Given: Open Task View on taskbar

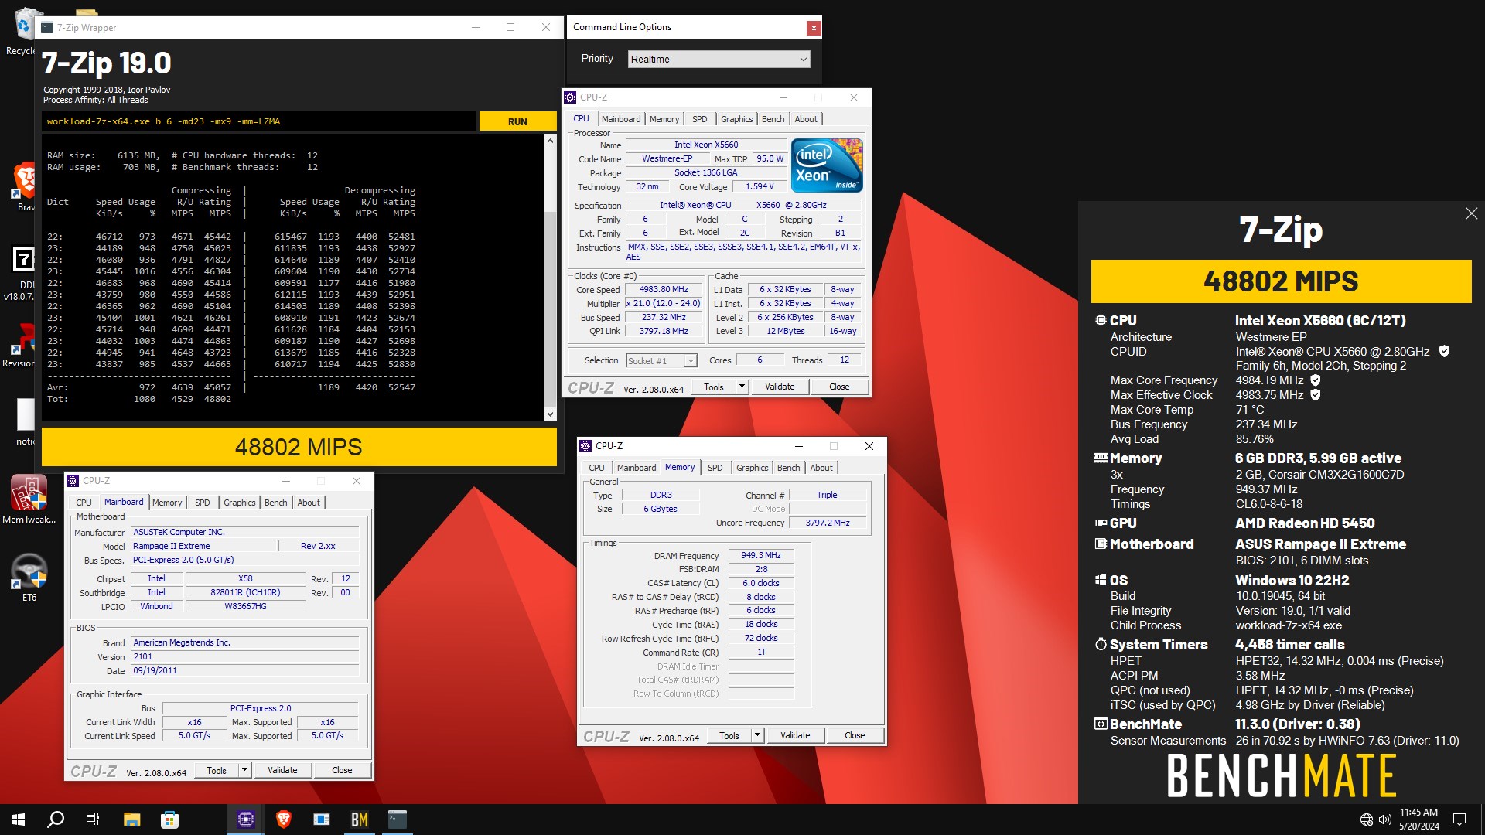Looking at the screenshot, I should pyautogui.click(x=93, y=820).
